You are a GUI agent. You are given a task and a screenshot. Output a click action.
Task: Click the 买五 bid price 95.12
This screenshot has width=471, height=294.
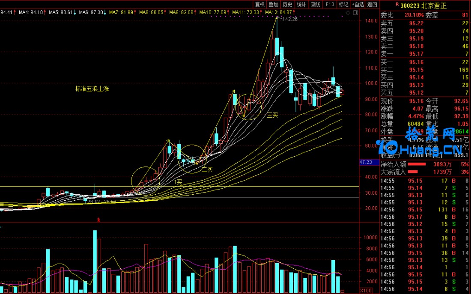(416, 93)
